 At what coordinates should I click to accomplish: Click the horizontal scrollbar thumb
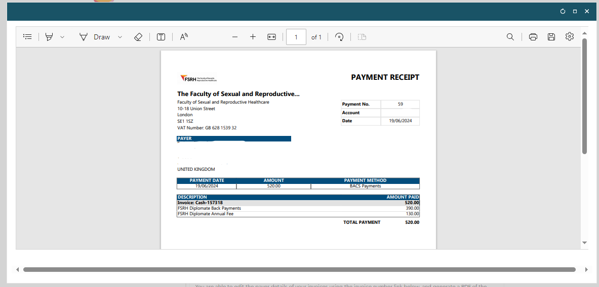[299, 269]
